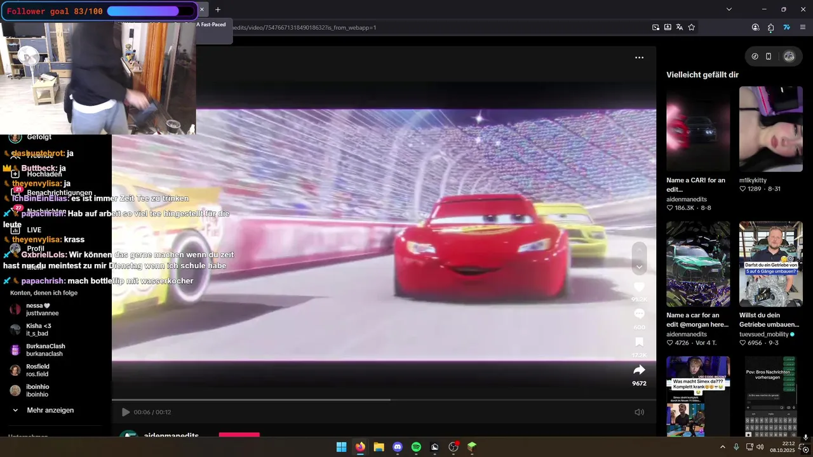The height and width of the screenshot is (457, 813).
Task: Open the 'Pov: Bros Nachrichten vorhersagen' thumbnail
Action: (x=770, y=396)
